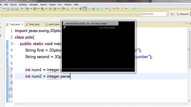
Task: Click the Toggle Mark Occurrences icon
Action: click(80, 9)
